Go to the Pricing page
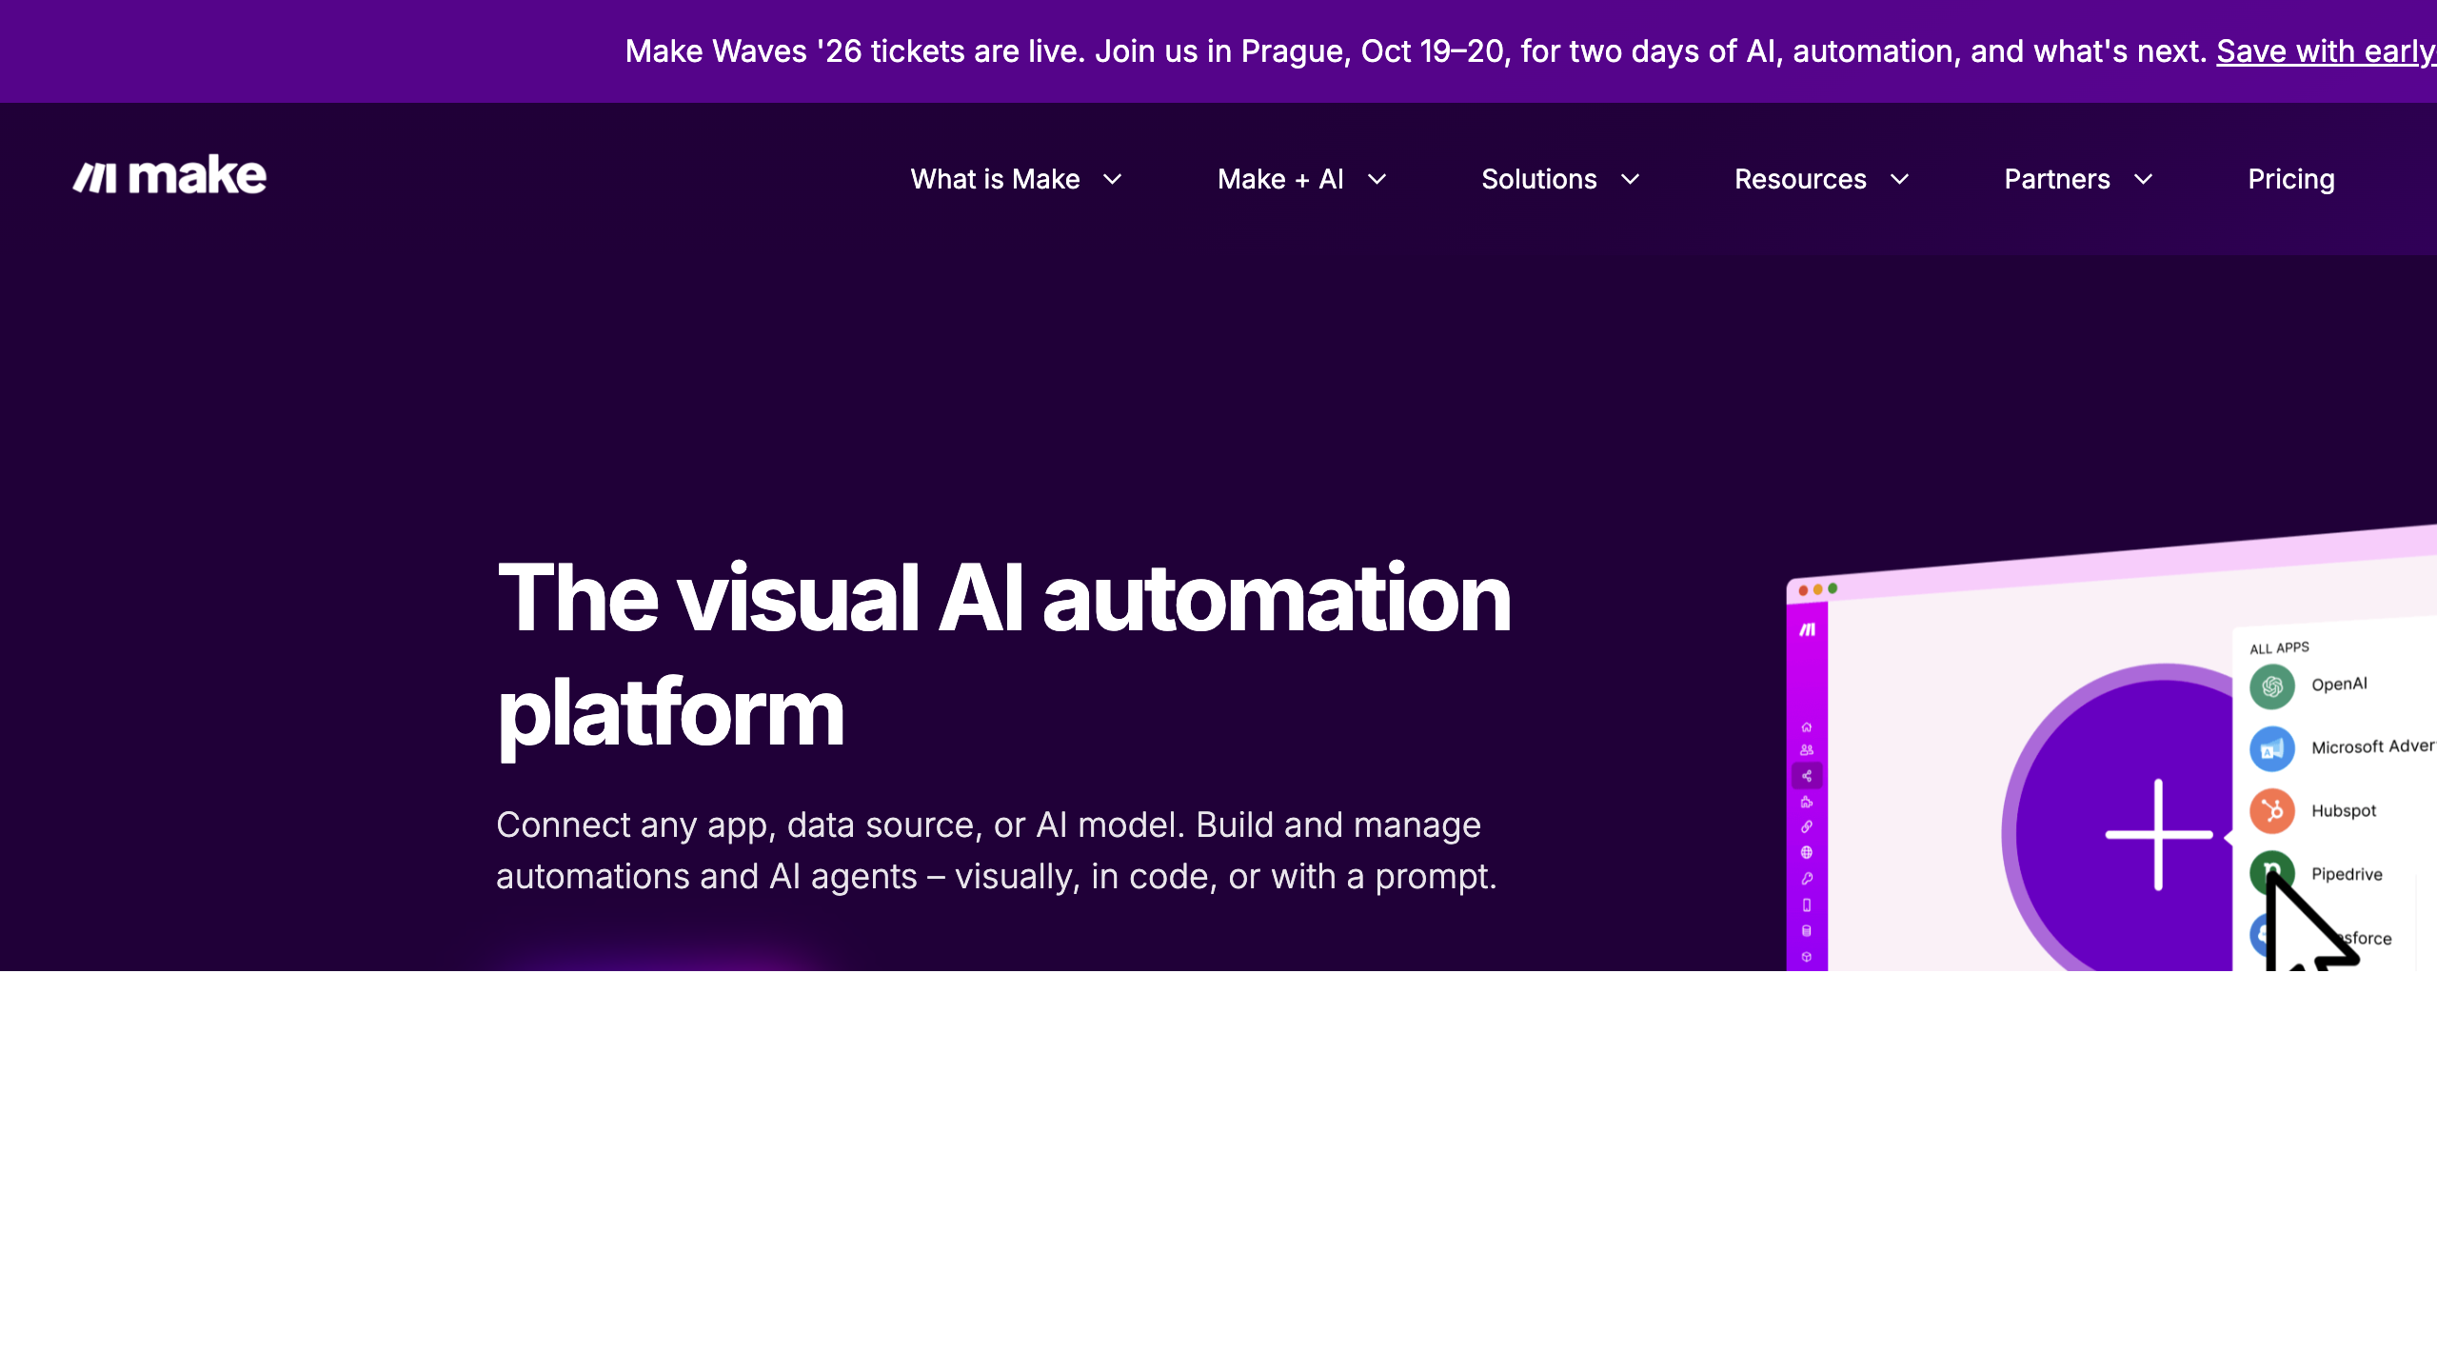Image resolution: width=2437 pixels, height=1371 pixels. (x=2291, y=179)
